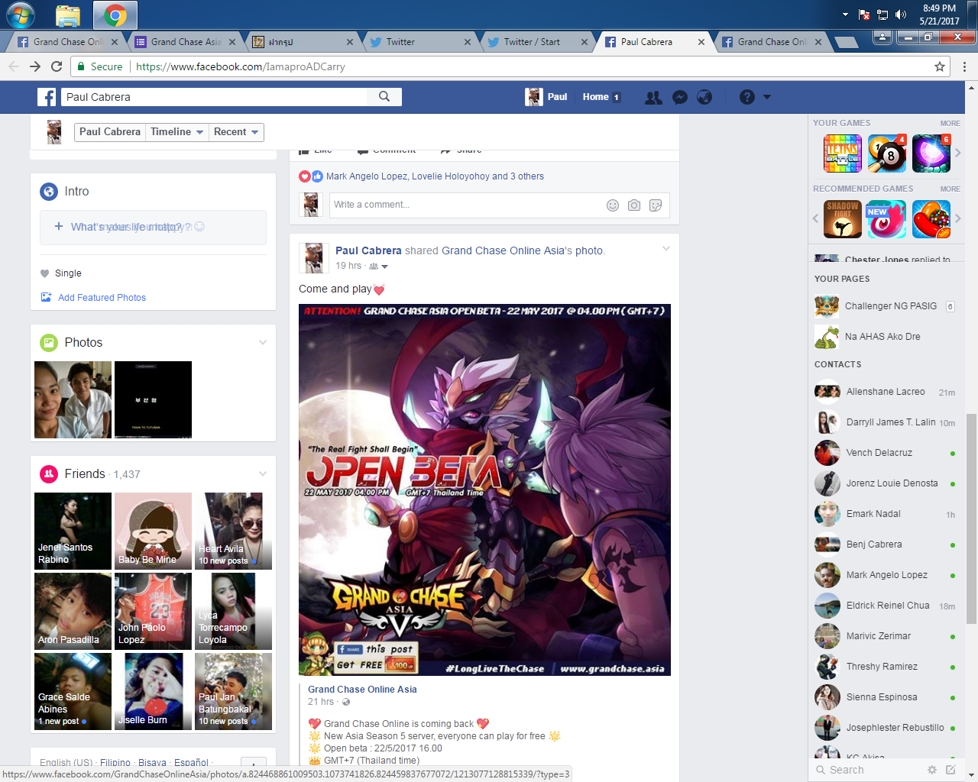This screenshot has width=978, height=782.
Task: Add intro bio with plus prompt
Action: pyautogui.click(x=153, y=227)
